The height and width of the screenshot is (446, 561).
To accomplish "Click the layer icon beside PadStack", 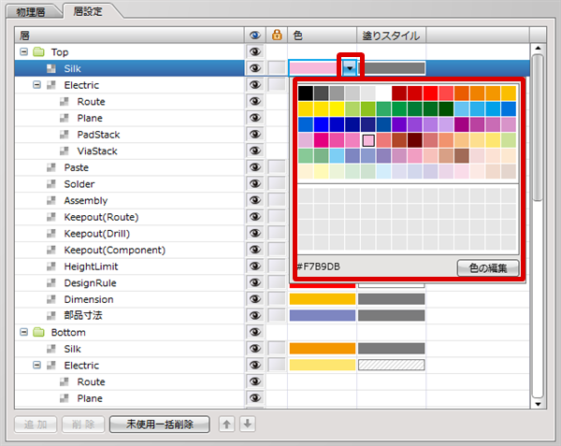I will point(65,135).
